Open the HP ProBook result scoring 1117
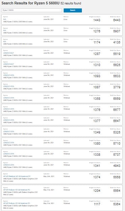 (x=17, y=203)
